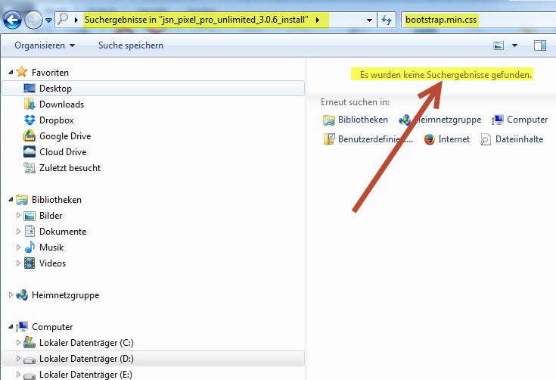The image size is (556, 380).
Task: Select Google Drive in Favoriten
Action: pos(65,136)
